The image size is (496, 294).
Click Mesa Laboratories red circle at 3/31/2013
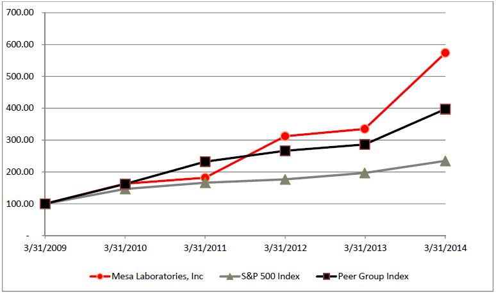[365, 129]
